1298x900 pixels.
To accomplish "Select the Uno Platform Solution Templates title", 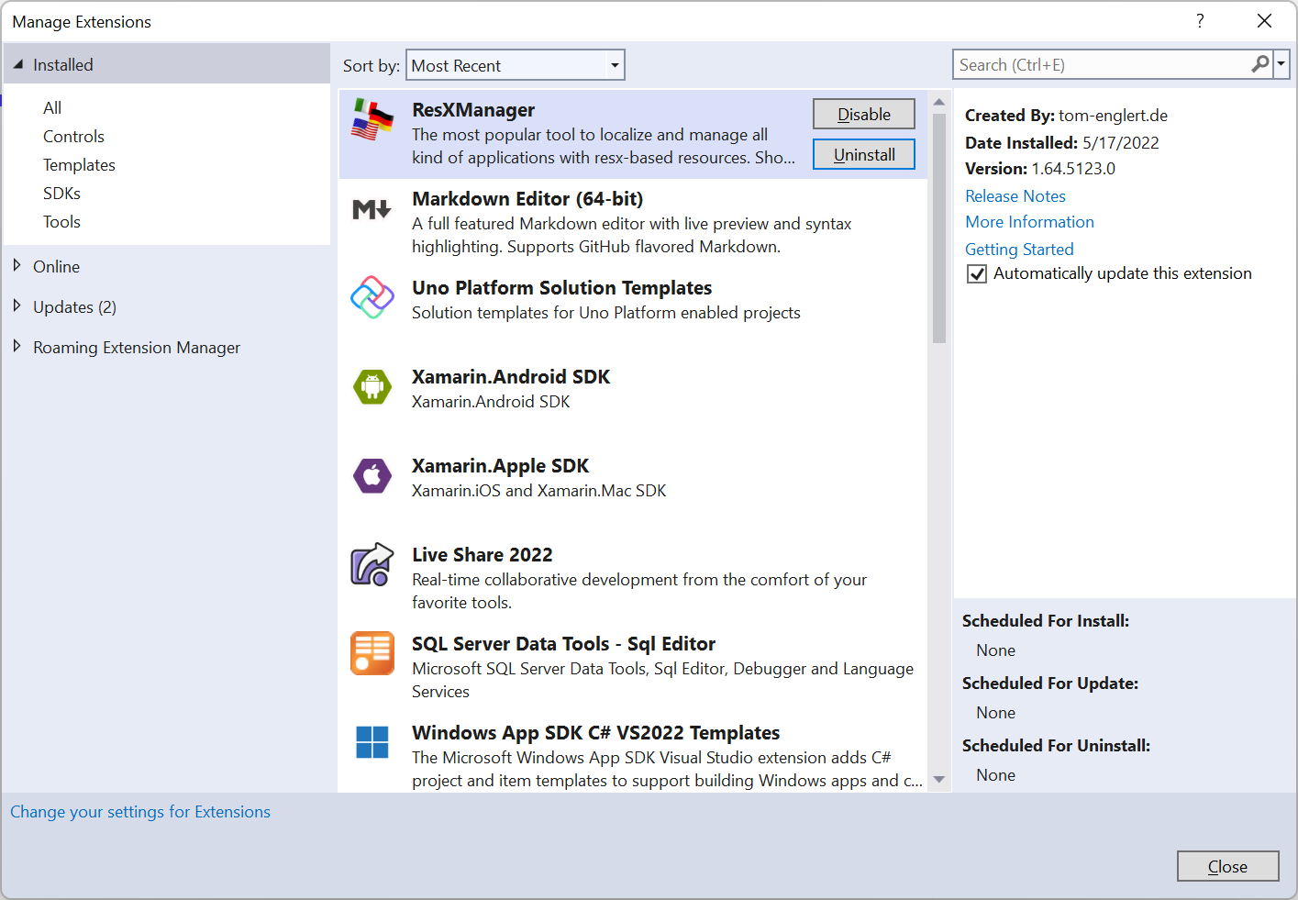I will tap(561, 287).
